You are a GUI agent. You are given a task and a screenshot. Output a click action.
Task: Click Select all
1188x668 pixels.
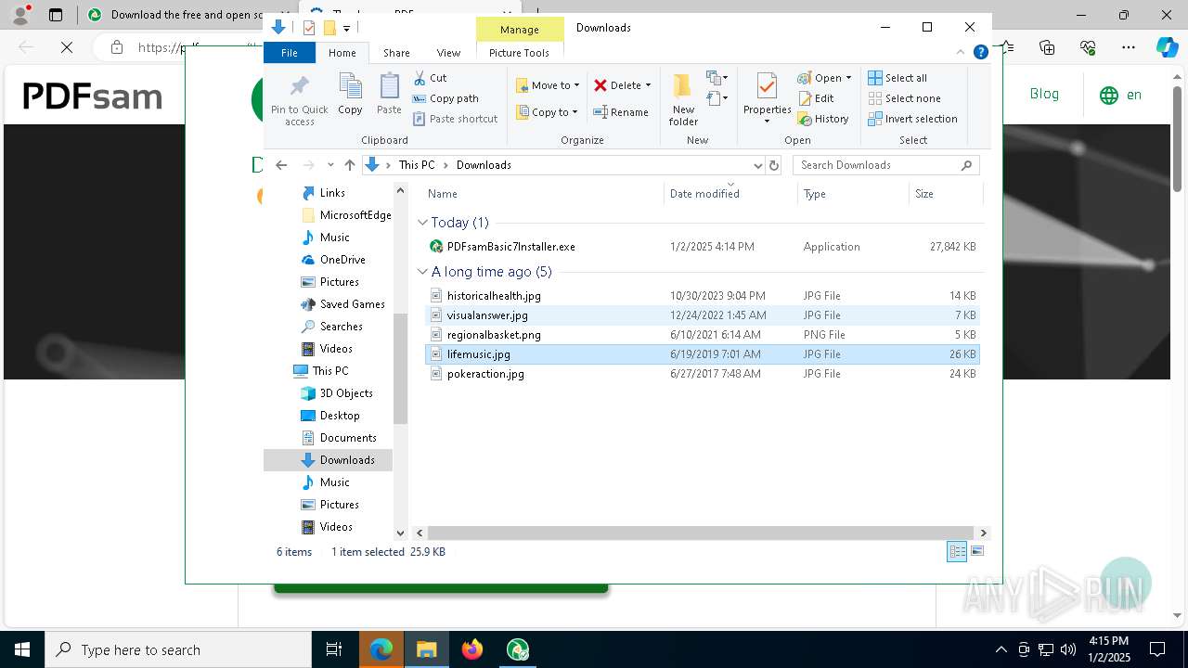coord(897,78)
